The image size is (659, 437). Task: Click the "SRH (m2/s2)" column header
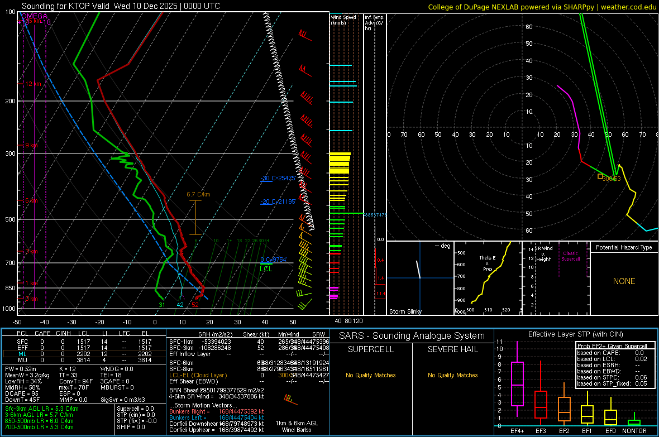tap(215, 334)
